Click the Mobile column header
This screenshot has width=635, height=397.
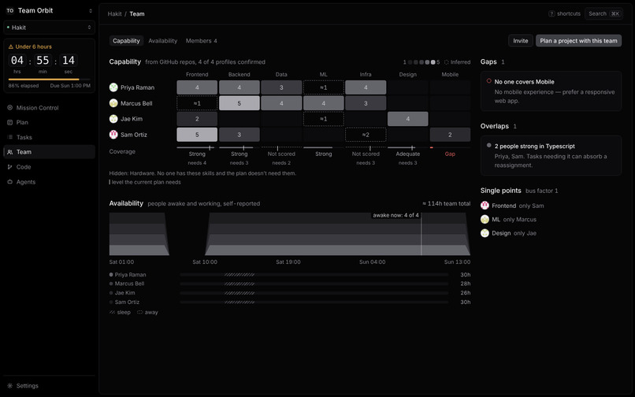tap(450, 75)
